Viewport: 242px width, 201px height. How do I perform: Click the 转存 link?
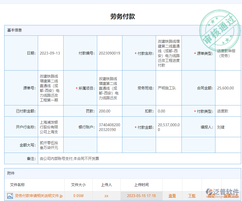click(211, 196)
